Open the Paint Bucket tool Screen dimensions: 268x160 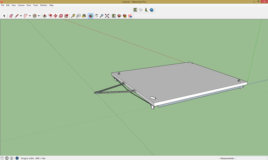pos(84,16)
